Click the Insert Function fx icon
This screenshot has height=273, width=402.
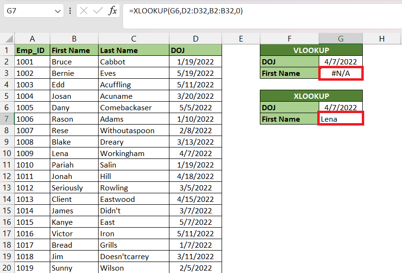click(x=112, y=10)
